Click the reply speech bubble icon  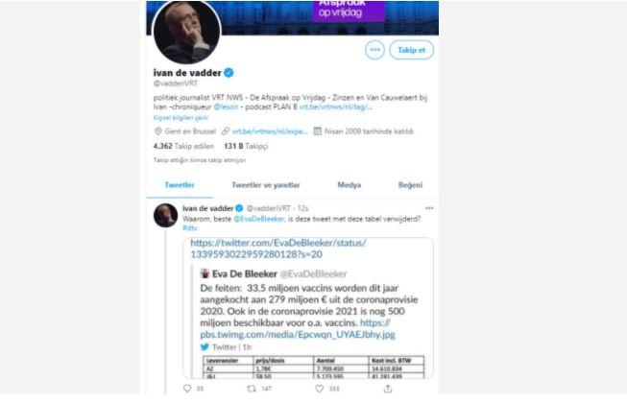[187, 389]
